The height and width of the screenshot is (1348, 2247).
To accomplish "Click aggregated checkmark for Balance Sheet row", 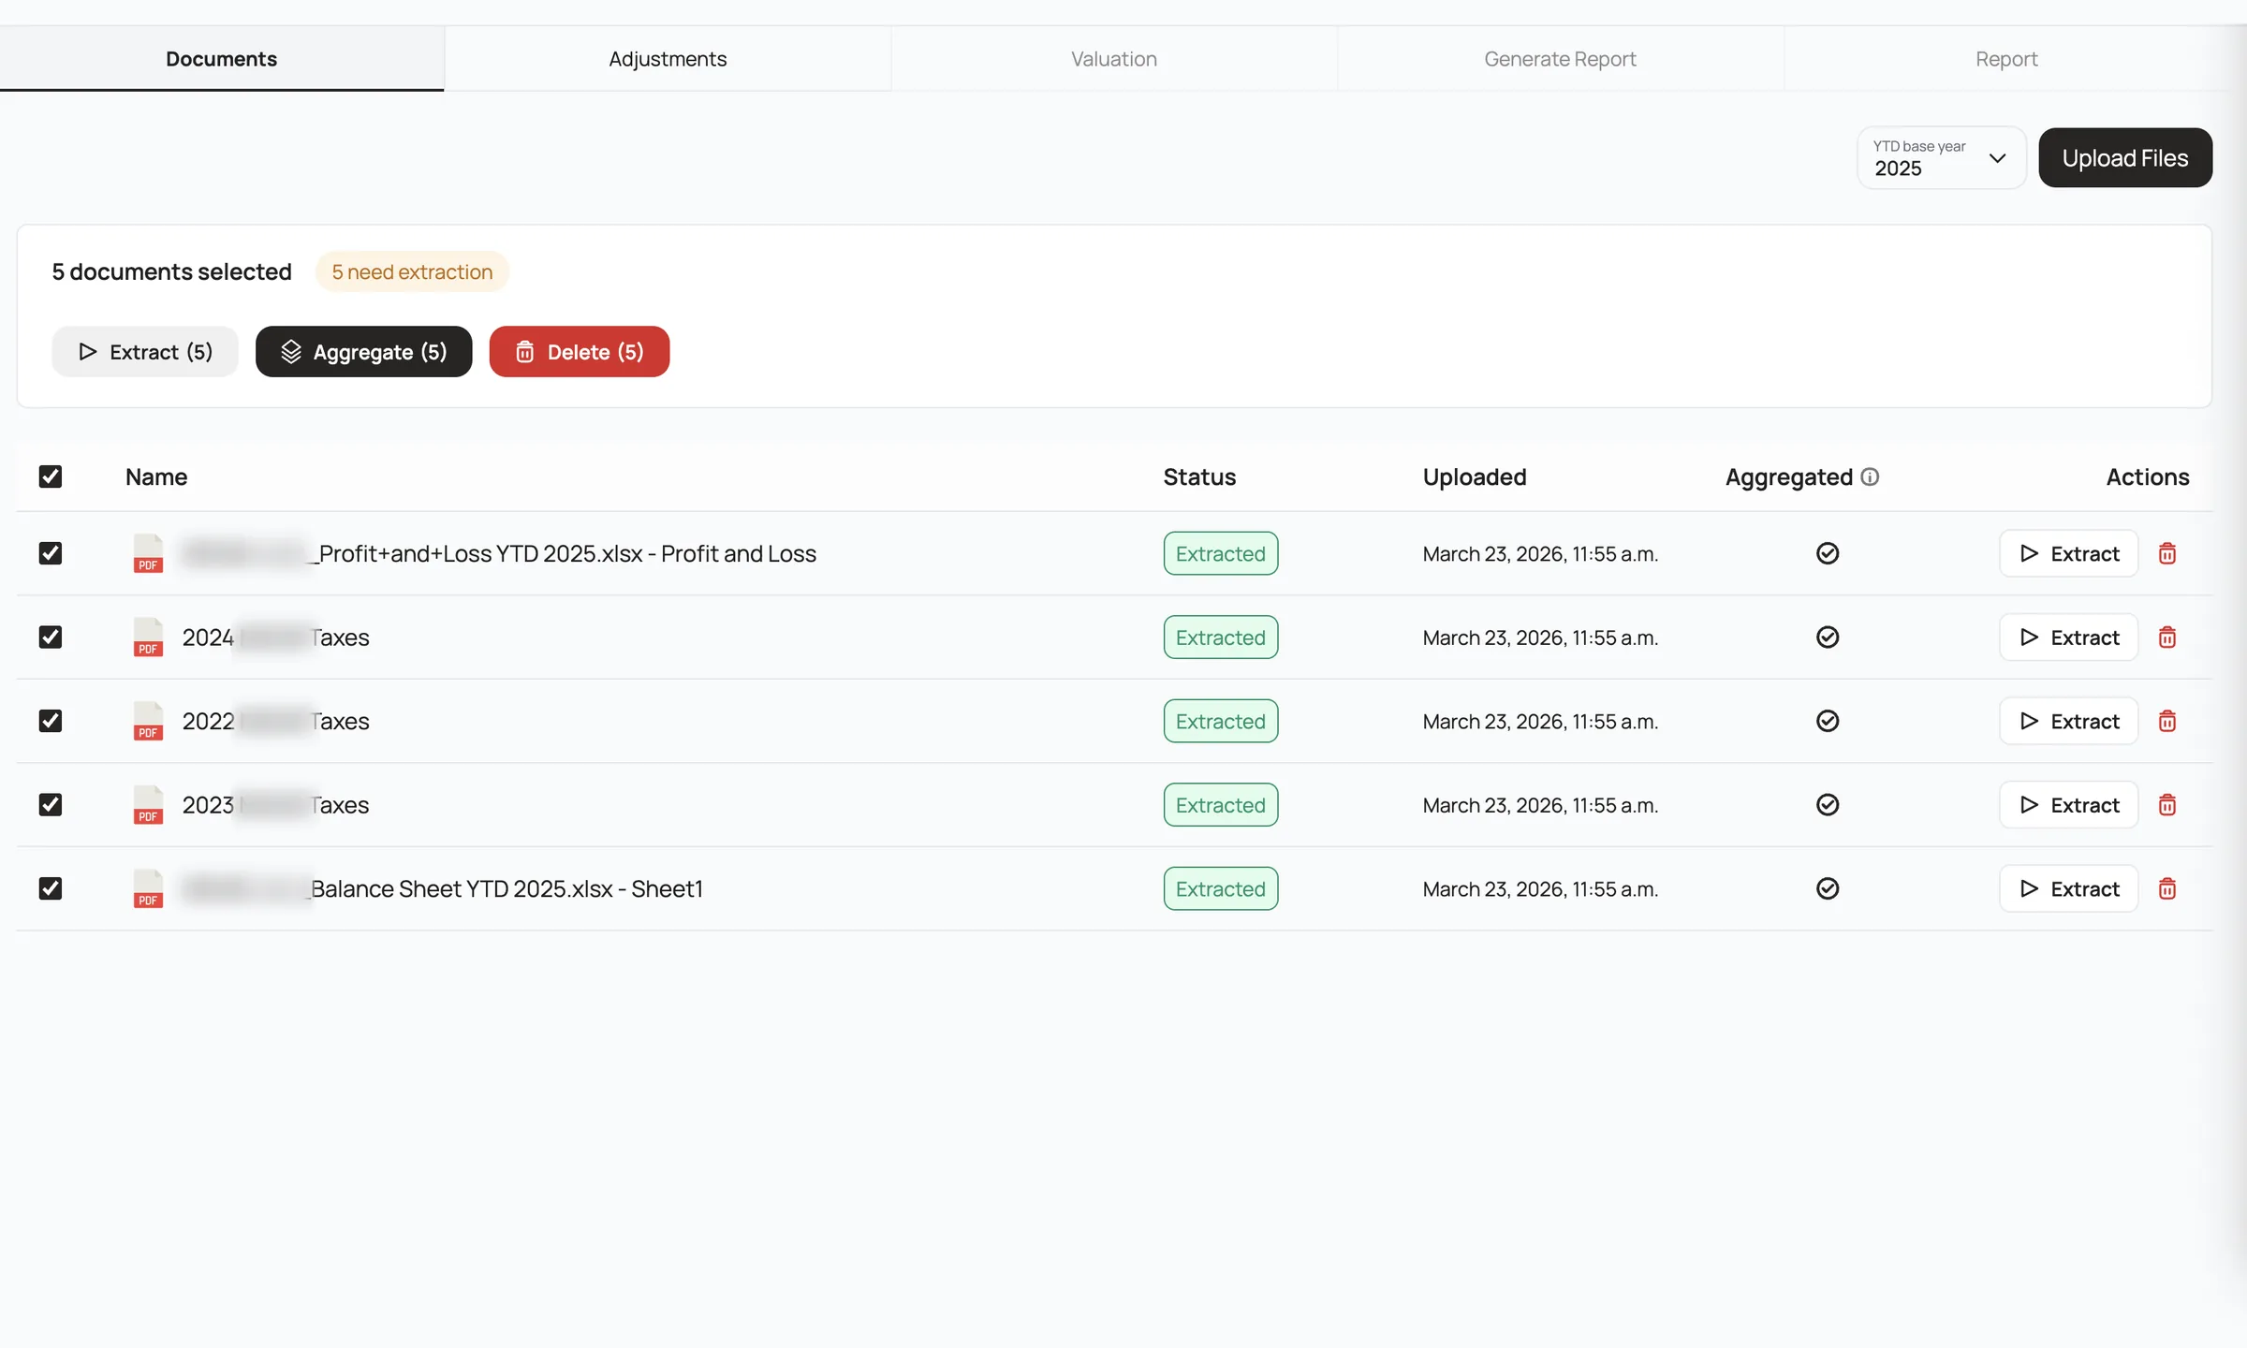I will point(1828,888).
